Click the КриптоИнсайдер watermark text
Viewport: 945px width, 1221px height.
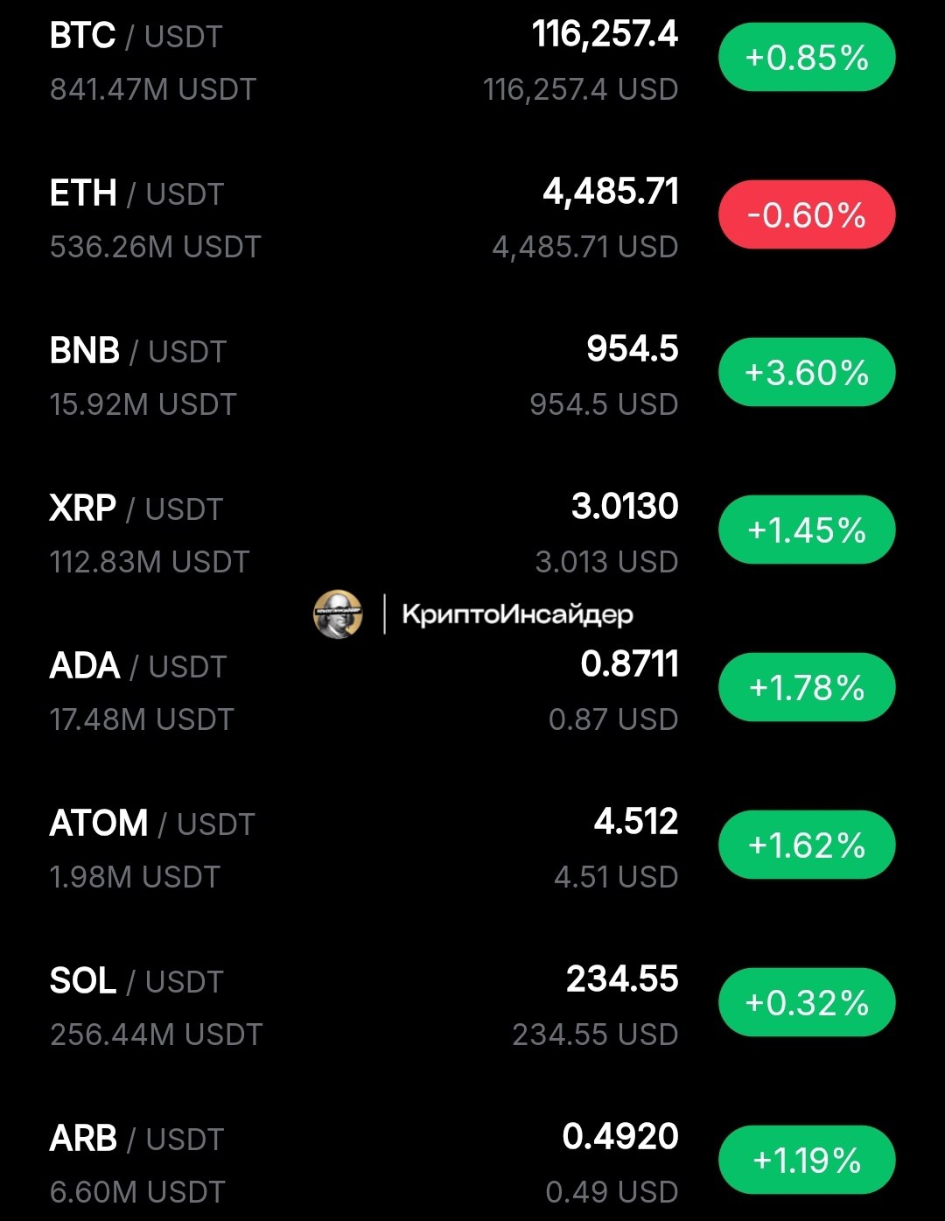coord(517,614)
